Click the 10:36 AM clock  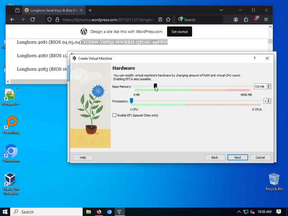tap(264, 212)
